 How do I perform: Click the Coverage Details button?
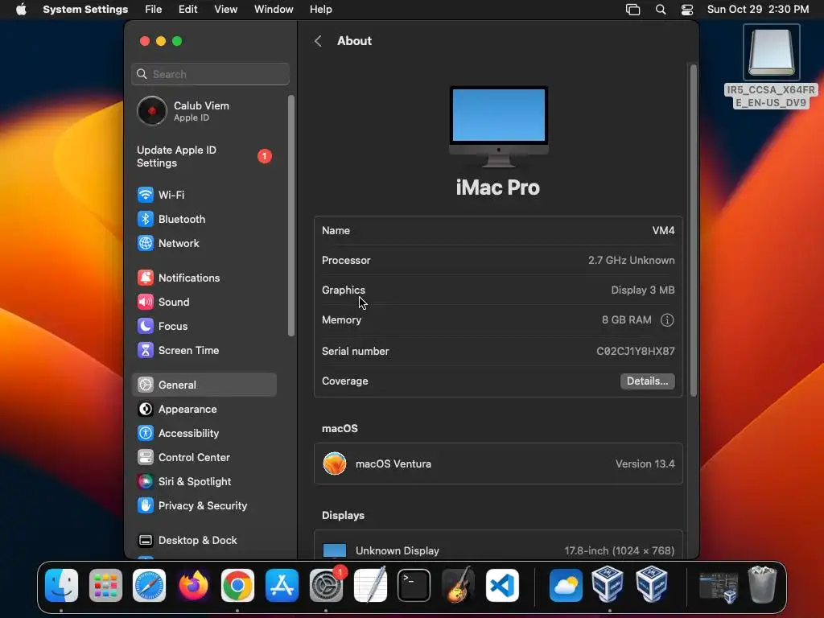coord(647,381)
